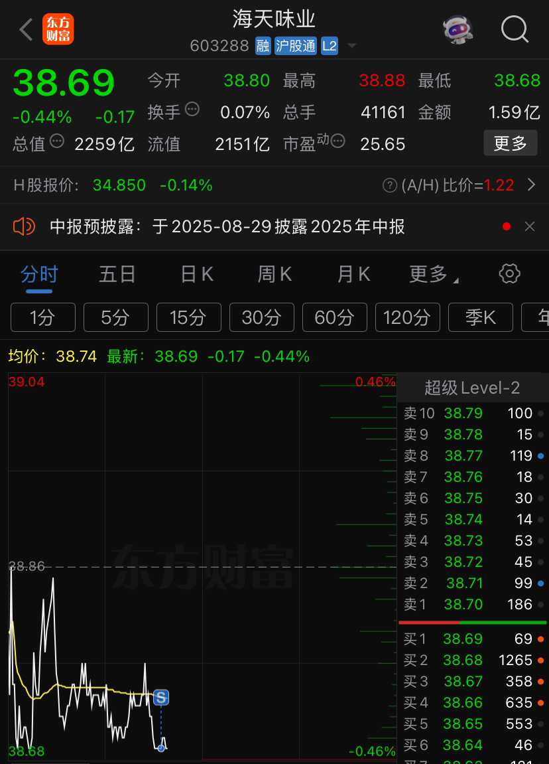Open the robot assistant avatar icon
Screen dimensions: 549x764
point(458,30)
